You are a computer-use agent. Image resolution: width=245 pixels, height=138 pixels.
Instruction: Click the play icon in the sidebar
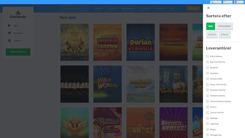(9, 26)
